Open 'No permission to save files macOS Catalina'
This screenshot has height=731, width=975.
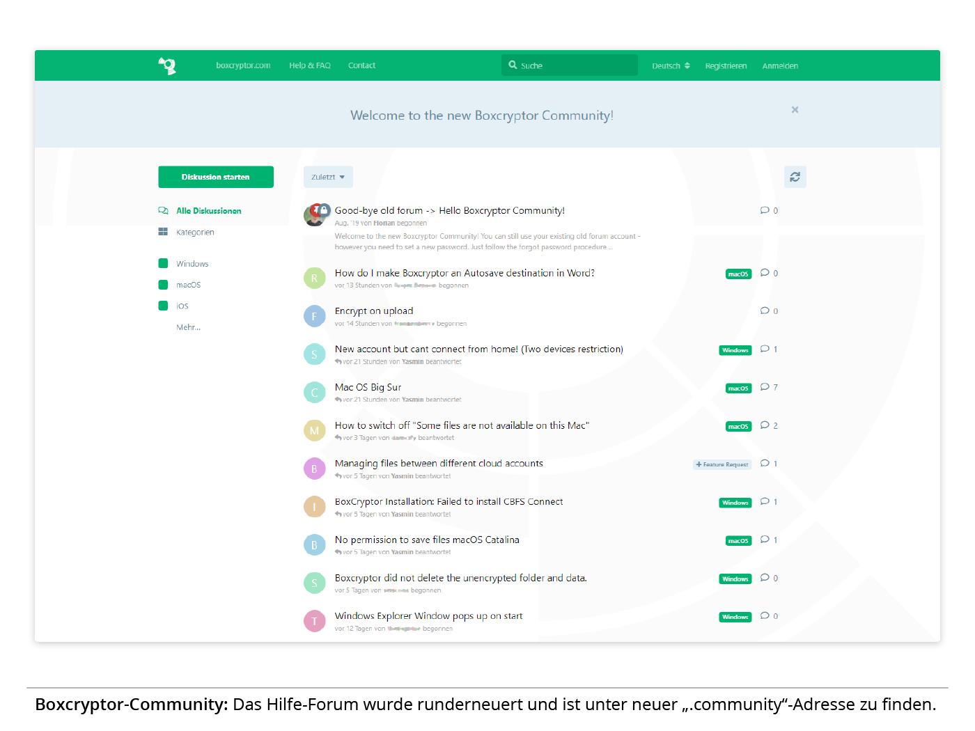(427, 540)
